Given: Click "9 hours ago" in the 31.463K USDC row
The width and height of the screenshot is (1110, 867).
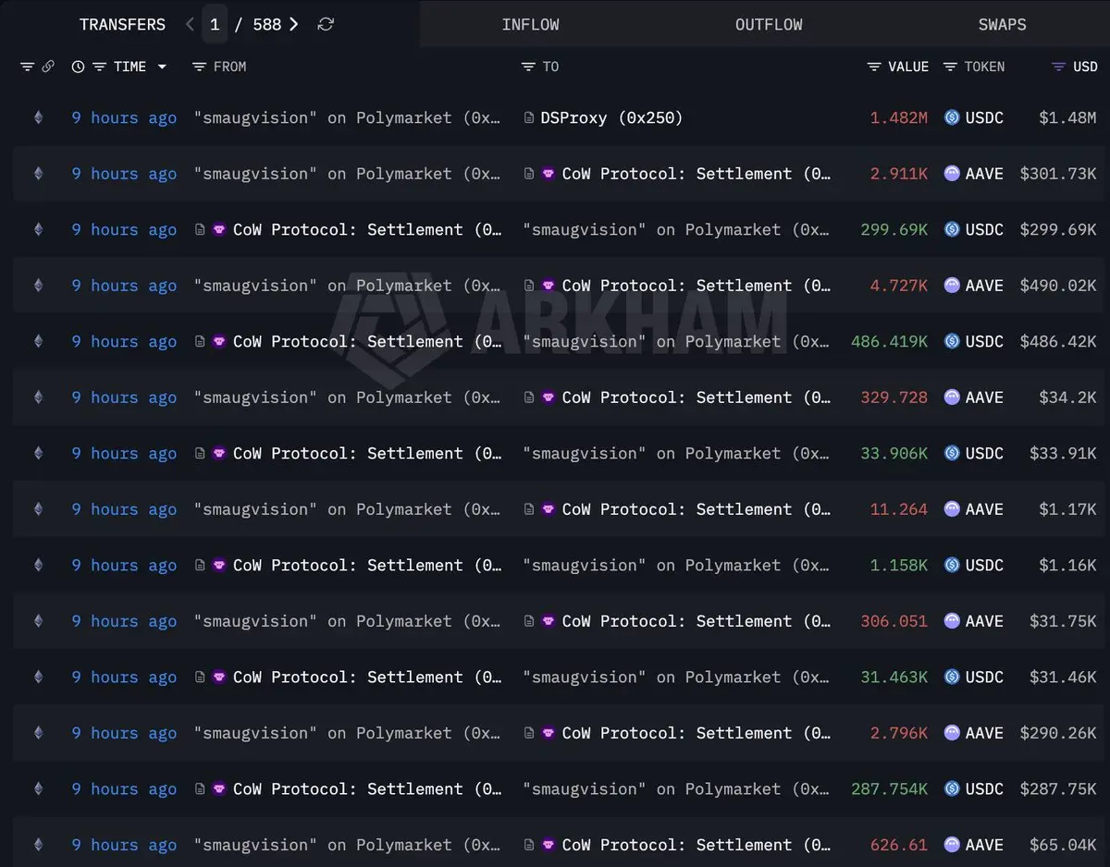Looking at the screenshot, I should [124, 678].
